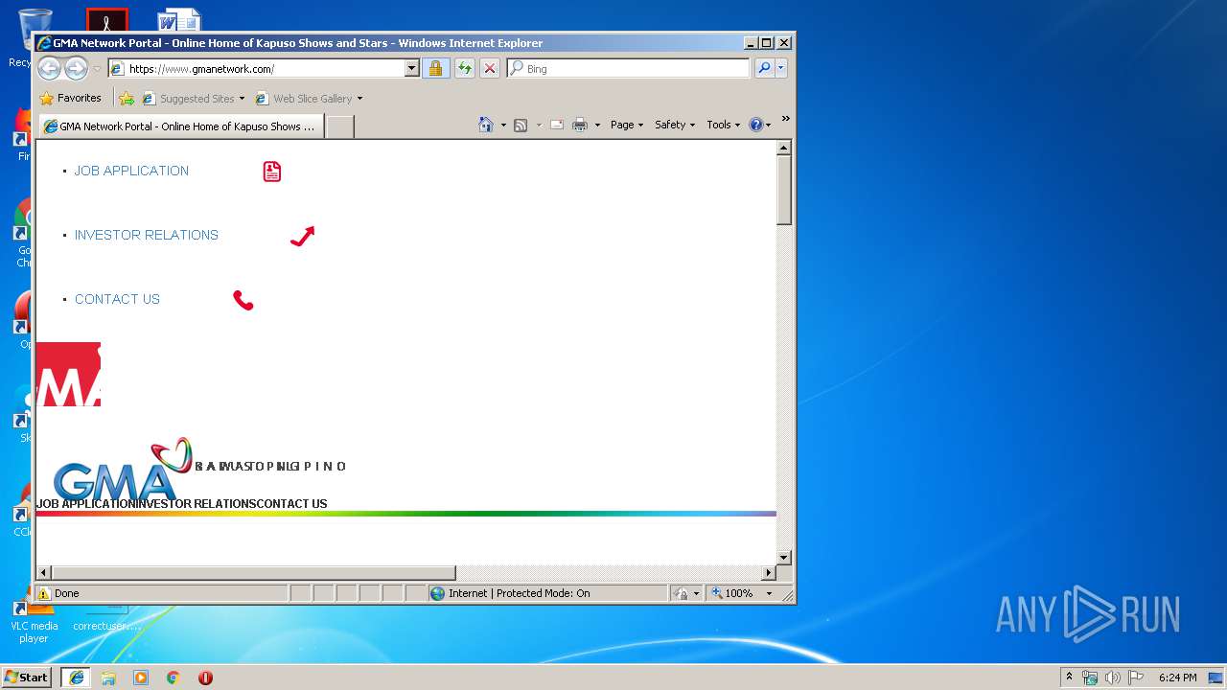This screenshot has width=1227, height=690.
Task: Click the security lock icon in address bar
Action: click(435, 68)
